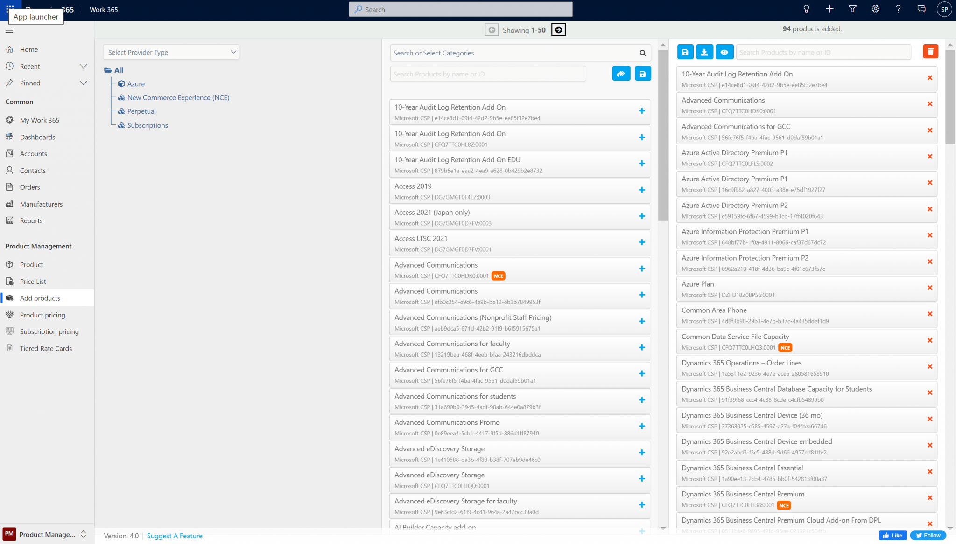
Task: Open Product pricing in sidebar
Action: (42, 315)
